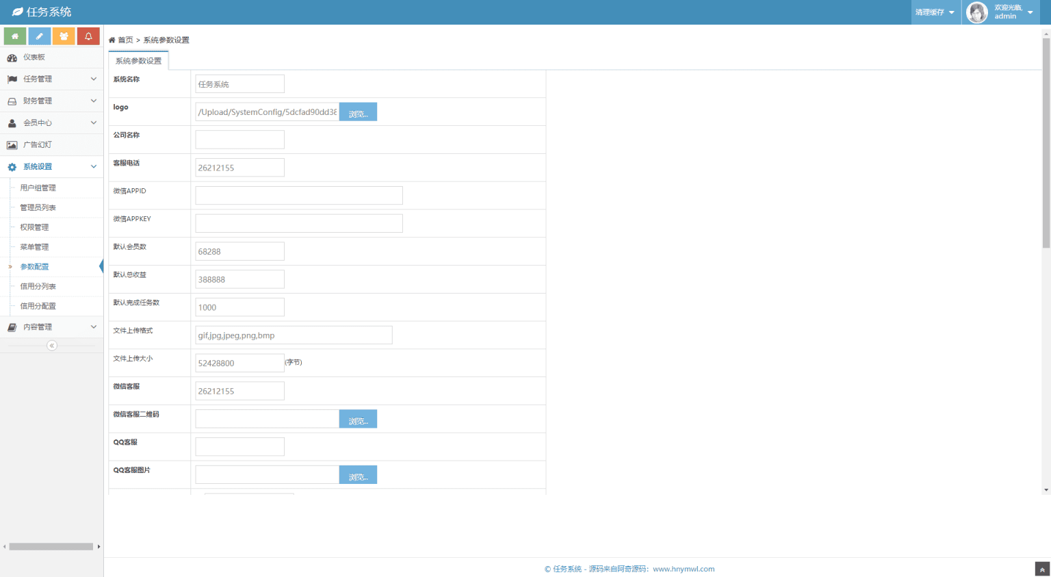Expand the 财务管理 menu
Image resolution: width=1051 pixels, height=577 pixels.
point(51,101)
